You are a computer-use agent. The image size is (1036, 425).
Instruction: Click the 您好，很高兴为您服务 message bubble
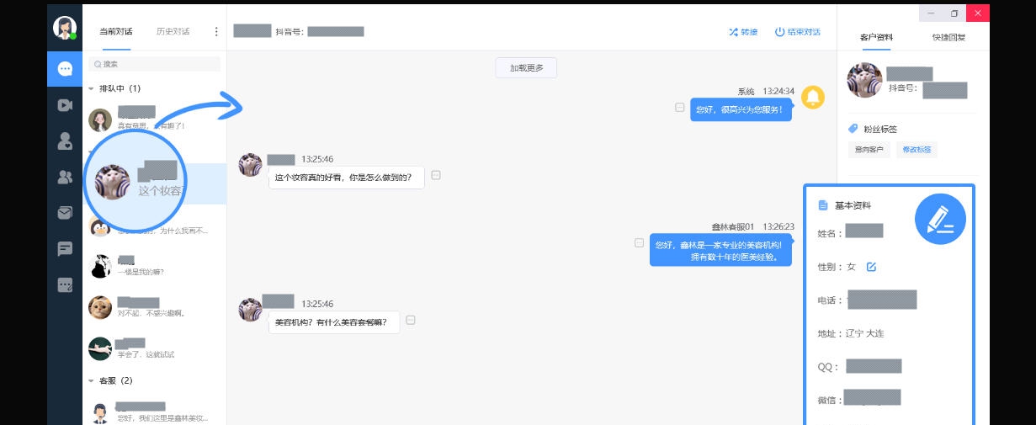[x=741, y=109]
